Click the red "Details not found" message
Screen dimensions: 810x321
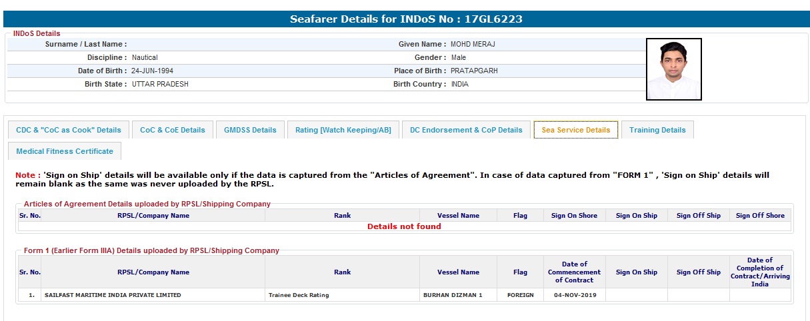pyautogui.click(x=404, y=226)
